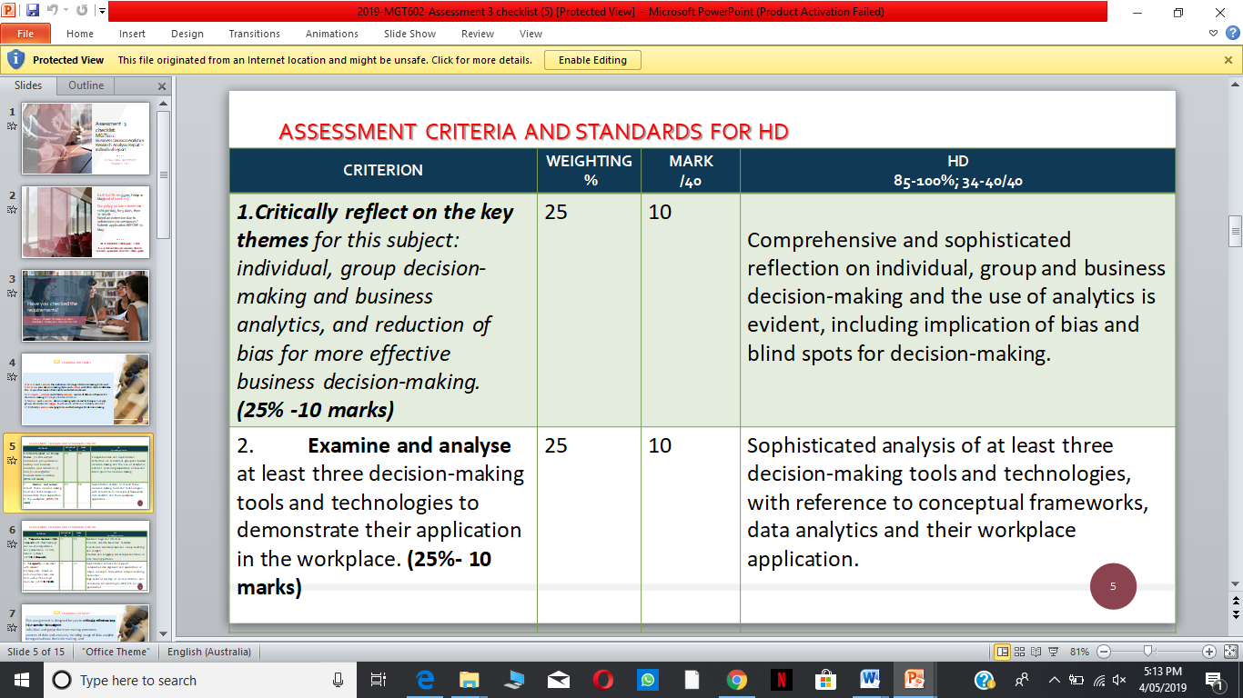The height and width of the screenshot is (698, 1243).
Task: Select slide 6 thumbnail
Action: click(86, 556)
